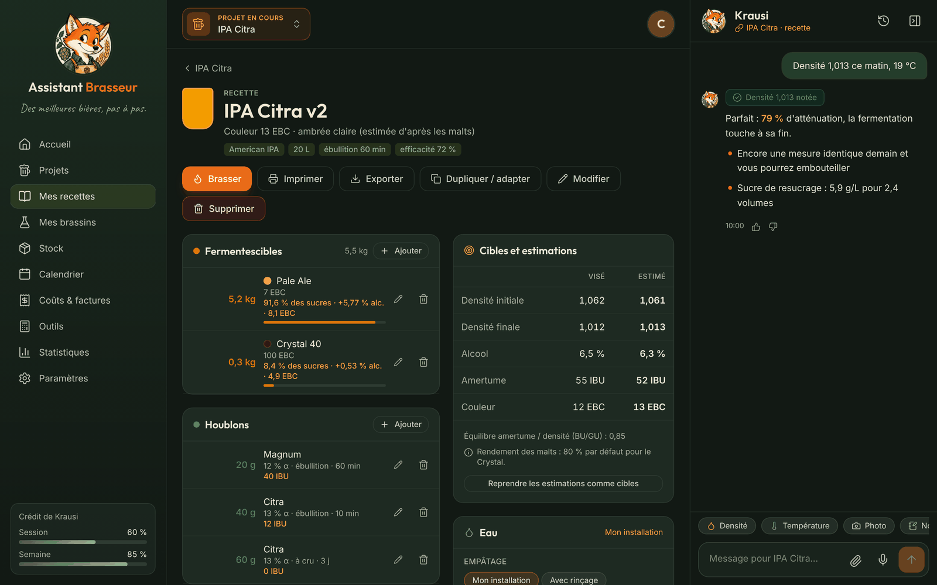
Task: Click the Densité quick action chip
Action: coord(727,526)
